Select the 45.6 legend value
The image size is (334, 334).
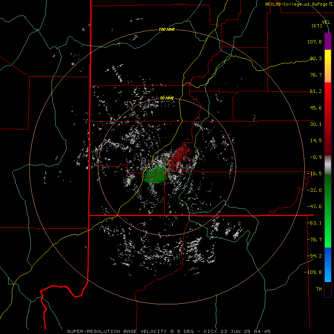point(316,108)
